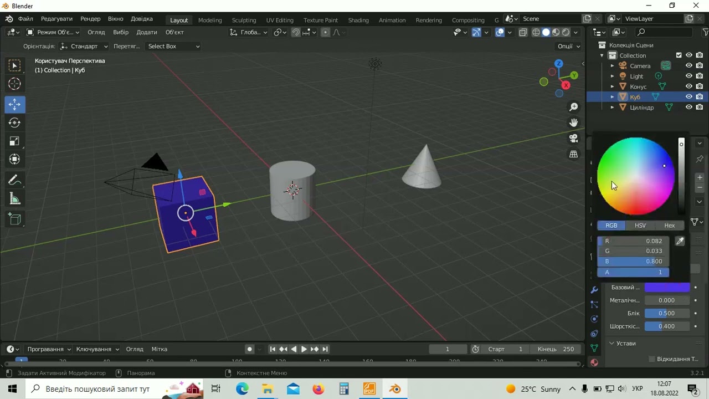Open the Select Box drag dropdown
The width and height of the screenshot is (709, 399).
173,46
